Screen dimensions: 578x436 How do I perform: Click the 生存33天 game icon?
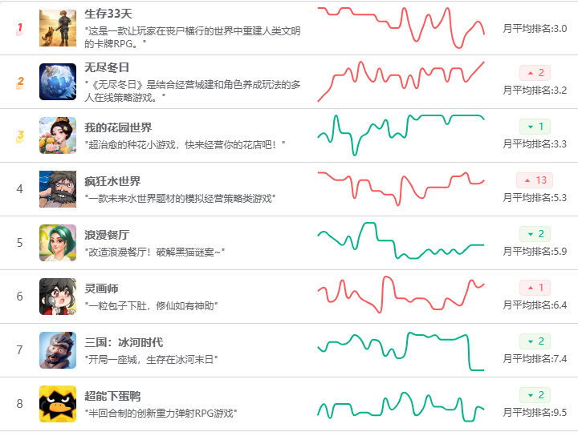pyautogui.click(x=58, y=28)
